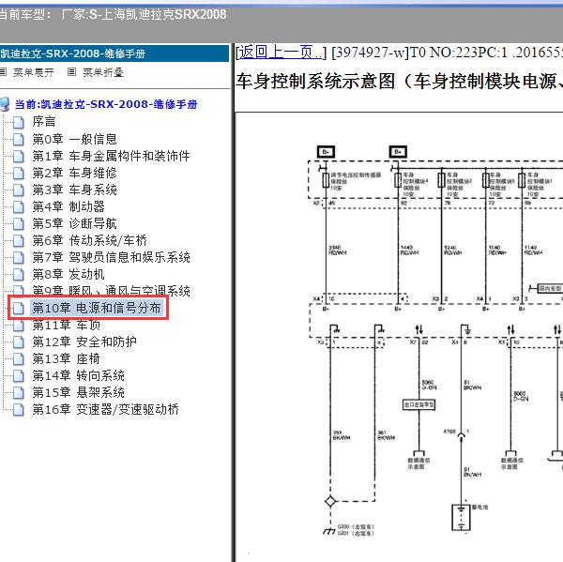This screenshot has width=563, height=562.
Task: Click the page icon beside 第16章 变速器/变速驱动桥
Action: tap(19, 409)
